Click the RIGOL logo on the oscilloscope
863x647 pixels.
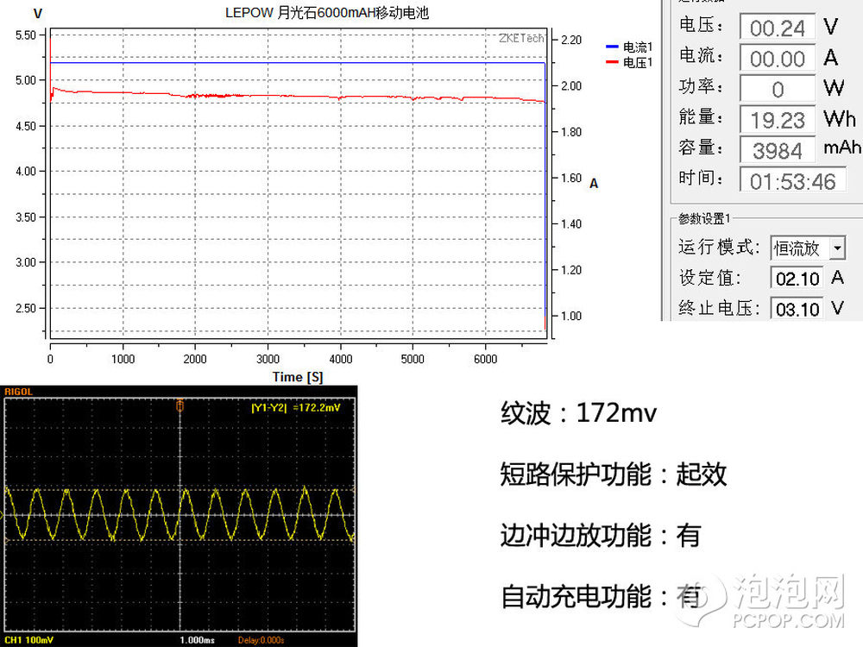click(19, 392)
